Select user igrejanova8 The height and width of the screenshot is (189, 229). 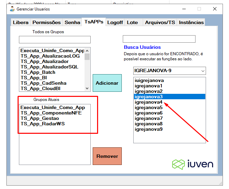tap(169, 124)
